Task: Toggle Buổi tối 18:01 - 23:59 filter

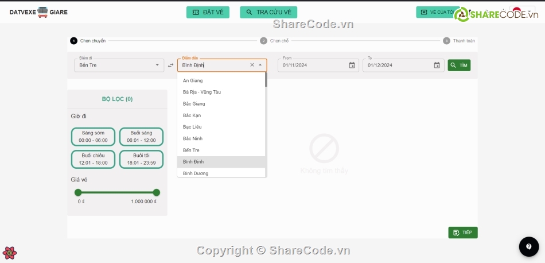Action: pyautogui.click(x=141, y=159)
